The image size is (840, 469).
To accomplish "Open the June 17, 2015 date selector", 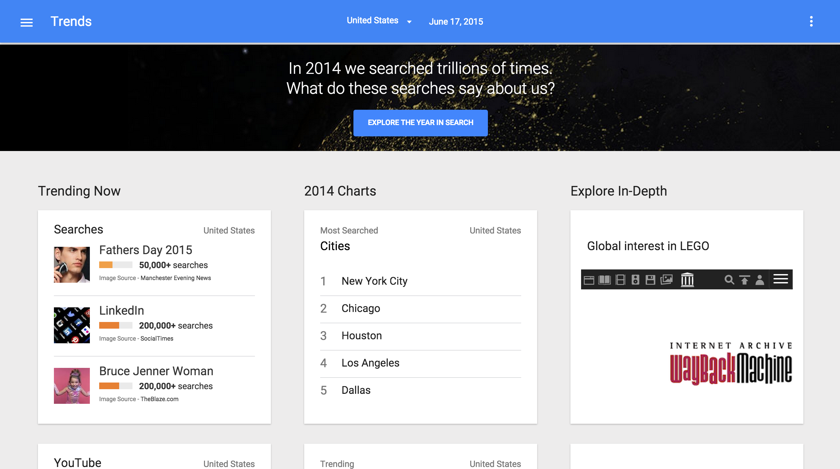I will pos(456,22).
